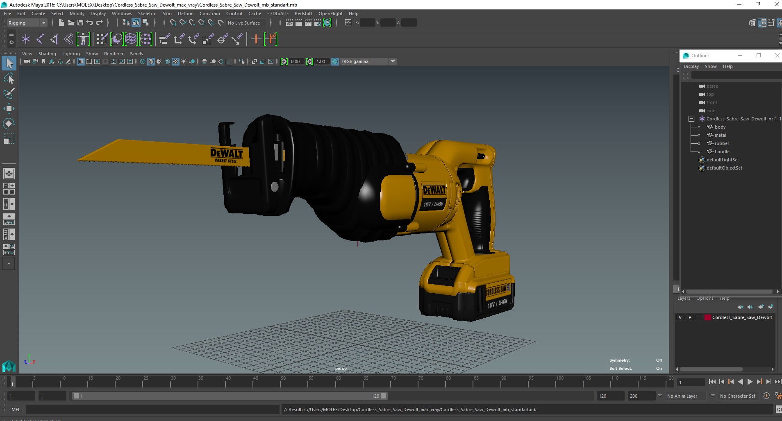
Task: Click the Auto Keyframe toggle icon
Action: (x=766, y=396)
